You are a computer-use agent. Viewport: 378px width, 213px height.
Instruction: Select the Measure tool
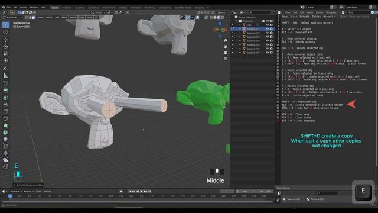coord(5,75)
